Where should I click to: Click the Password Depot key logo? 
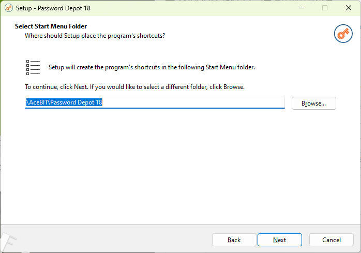pos(343,34)
